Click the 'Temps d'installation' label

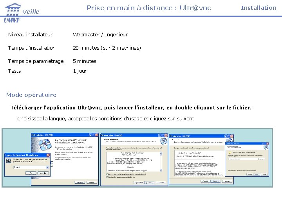point(32,48)
